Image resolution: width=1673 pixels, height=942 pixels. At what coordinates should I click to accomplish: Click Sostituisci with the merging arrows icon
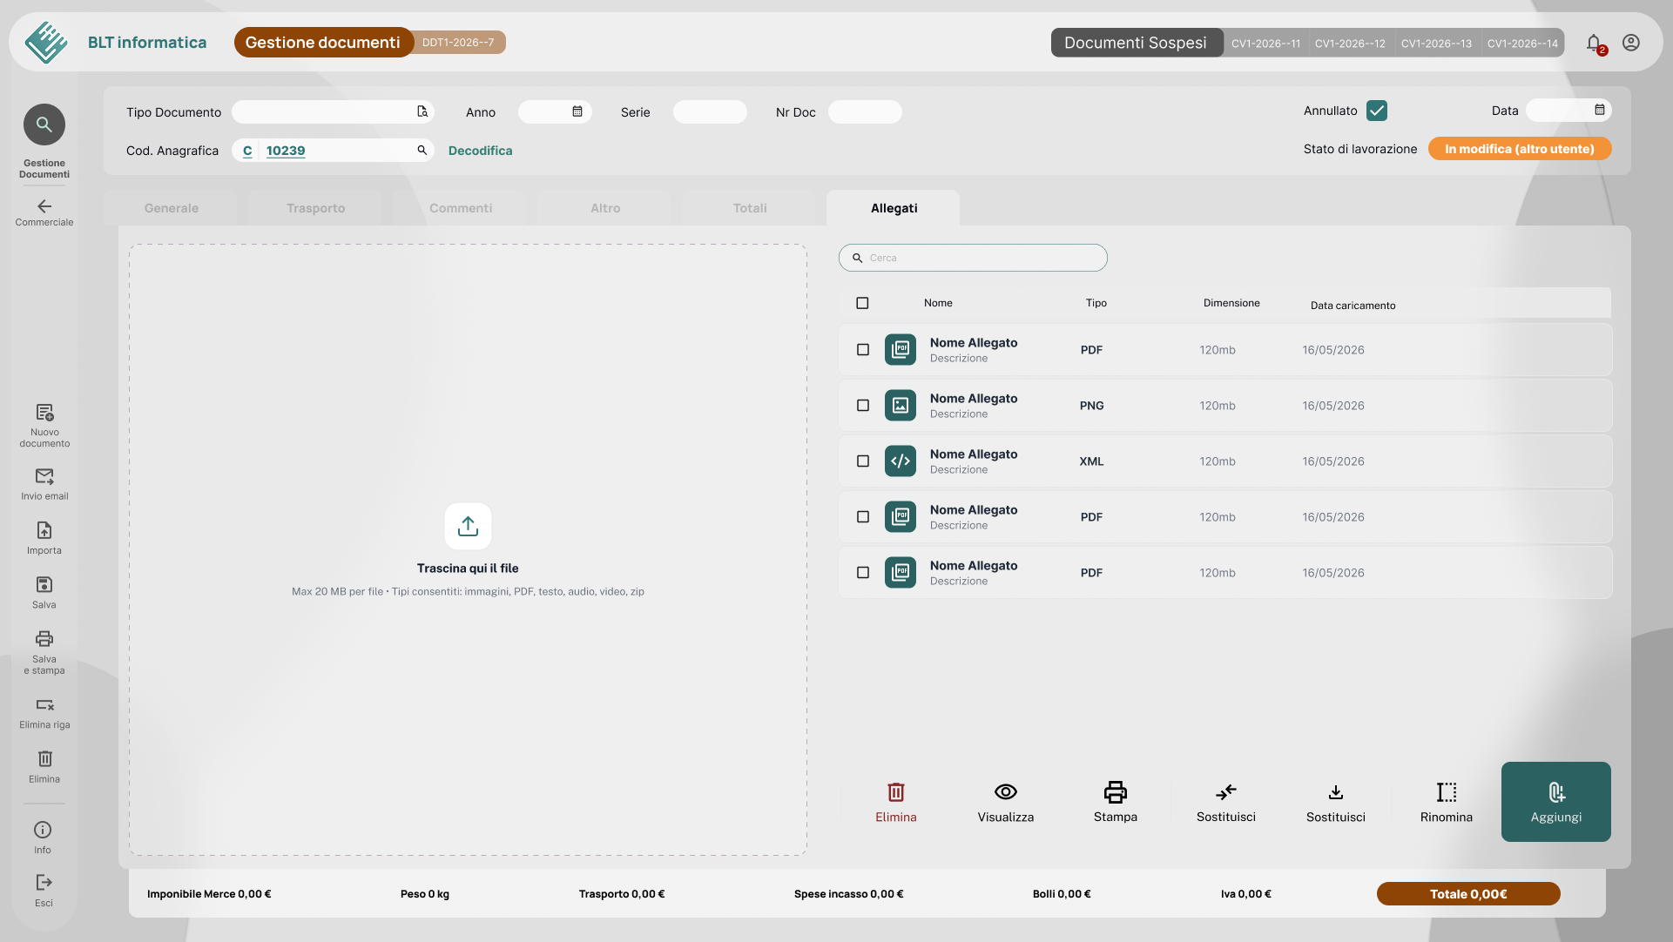[1226, 802]
